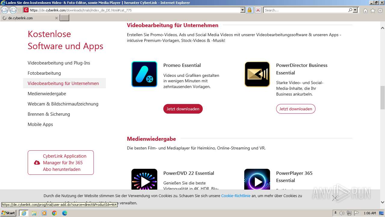
Task: Open the browser Home icon
Action: (x=365, y=11)
